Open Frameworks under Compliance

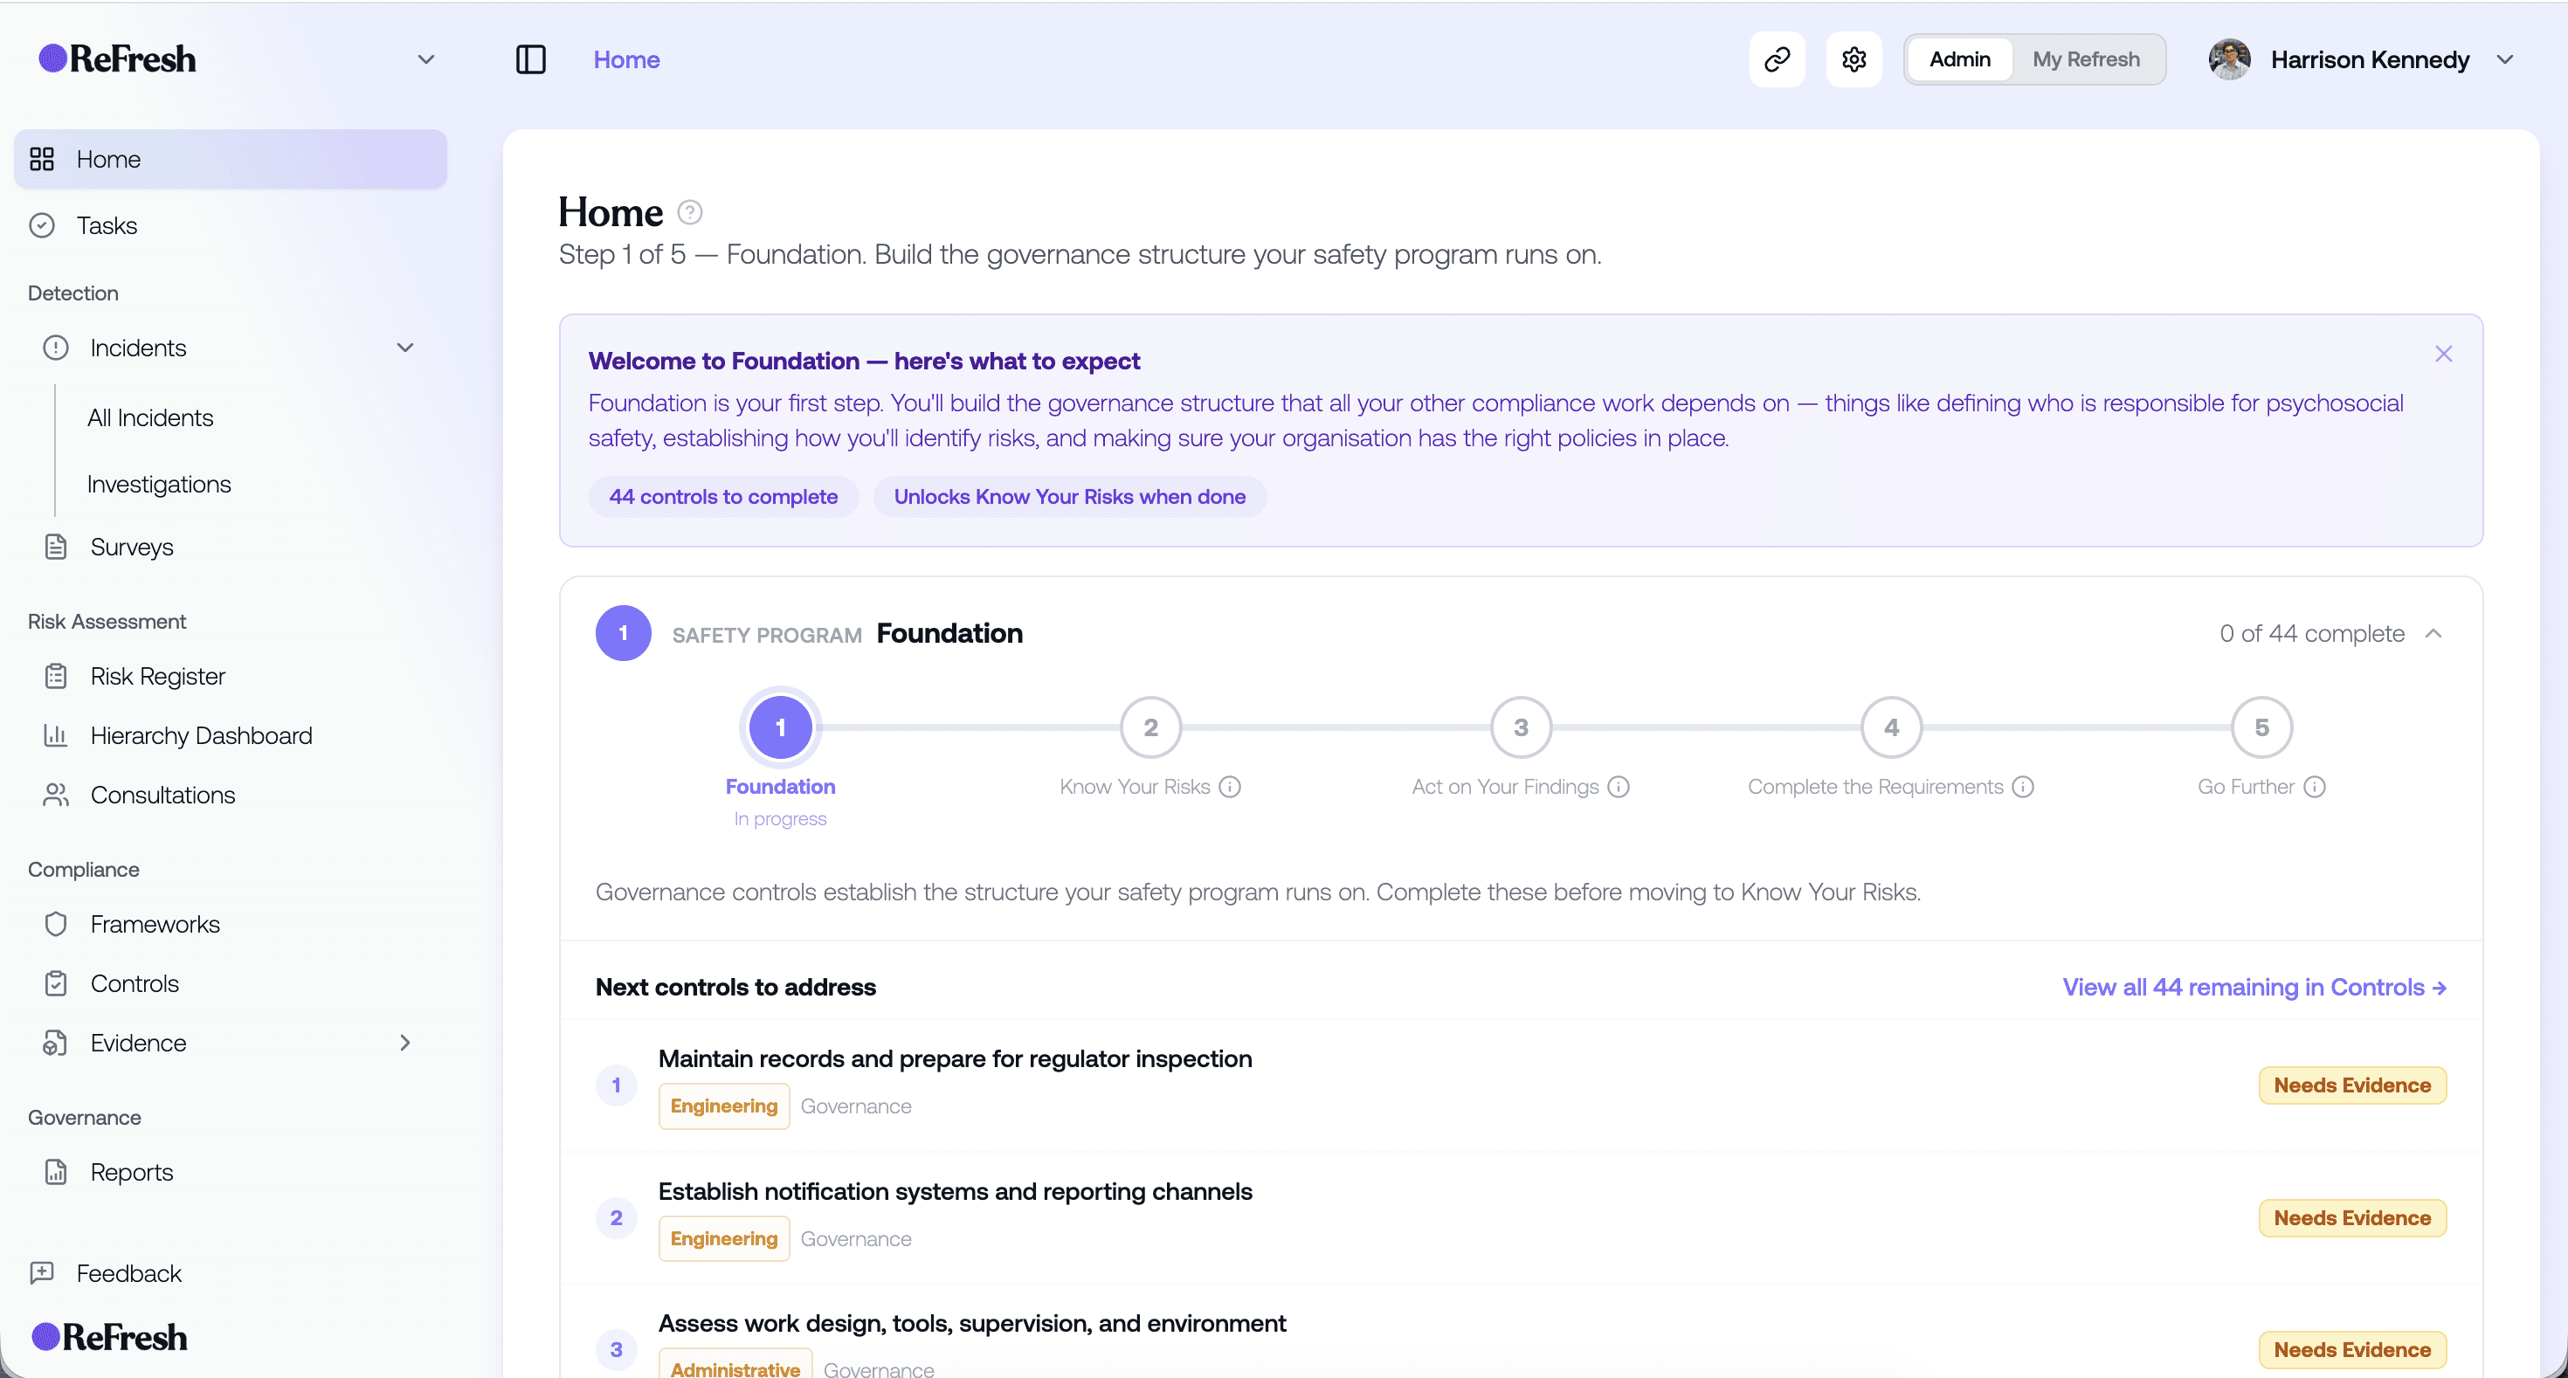[155, 924]
